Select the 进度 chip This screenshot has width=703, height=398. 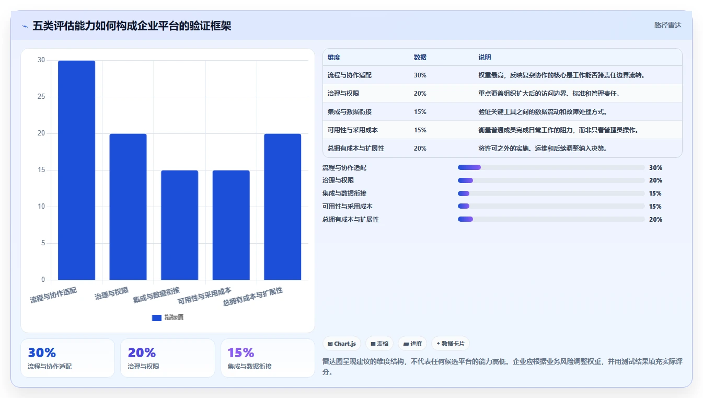412,344
